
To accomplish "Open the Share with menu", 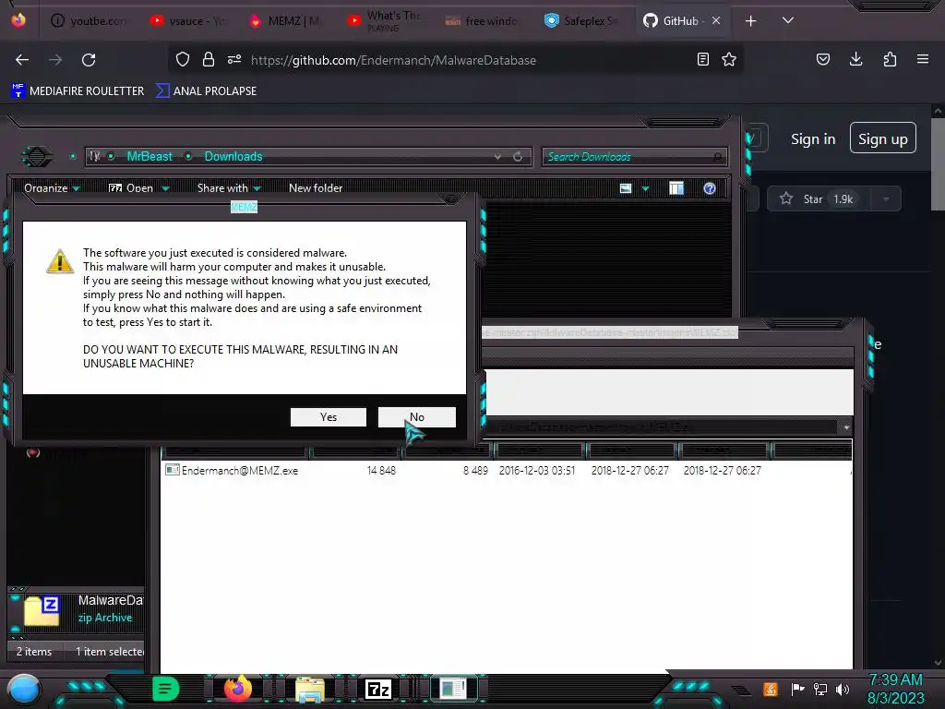I will [x=229, y=188].
